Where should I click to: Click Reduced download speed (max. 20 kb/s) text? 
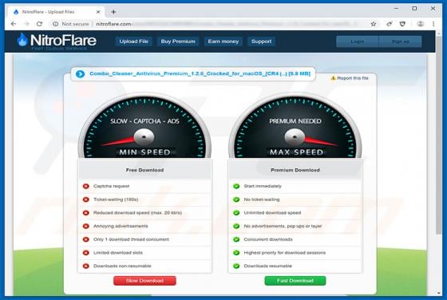point(137,213)
